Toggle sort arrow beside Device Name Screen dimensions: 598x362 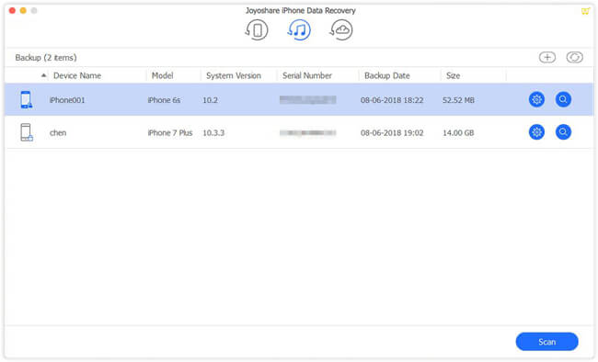(x=44, y=75)
